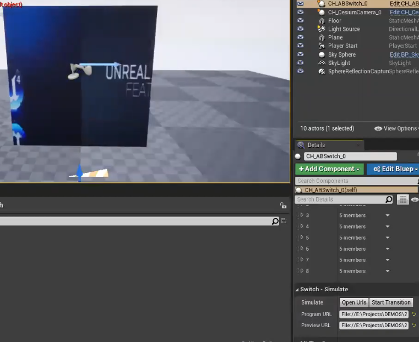Click the CH_CesiumCamera_0 actor icon

322,12
